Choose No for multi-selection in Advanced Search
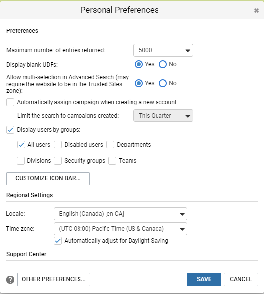The width and height of the screenshot is (264, 294). click(x=163, y=83)
